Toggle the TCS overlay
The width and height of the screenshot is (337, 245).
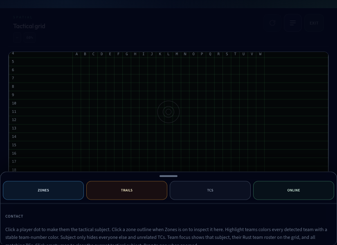coord(210,190)
